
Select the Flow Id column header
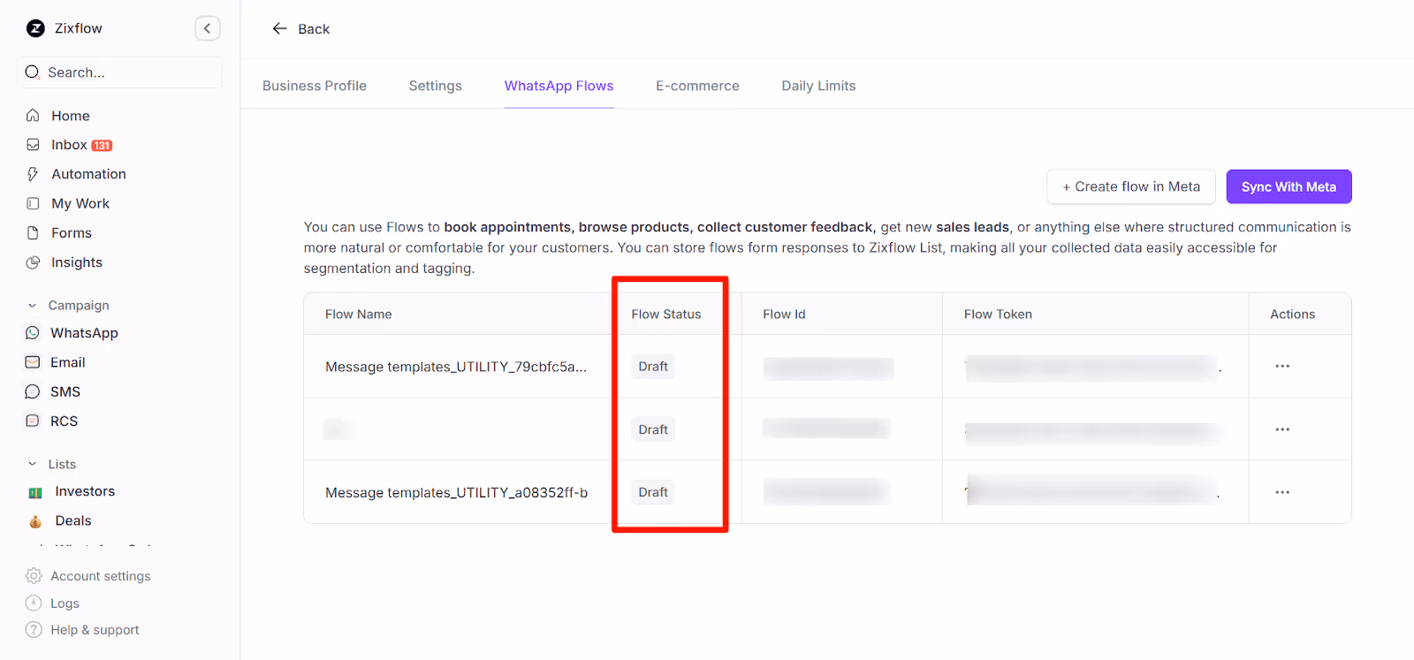pyautogui.click(x=784, y=314)
